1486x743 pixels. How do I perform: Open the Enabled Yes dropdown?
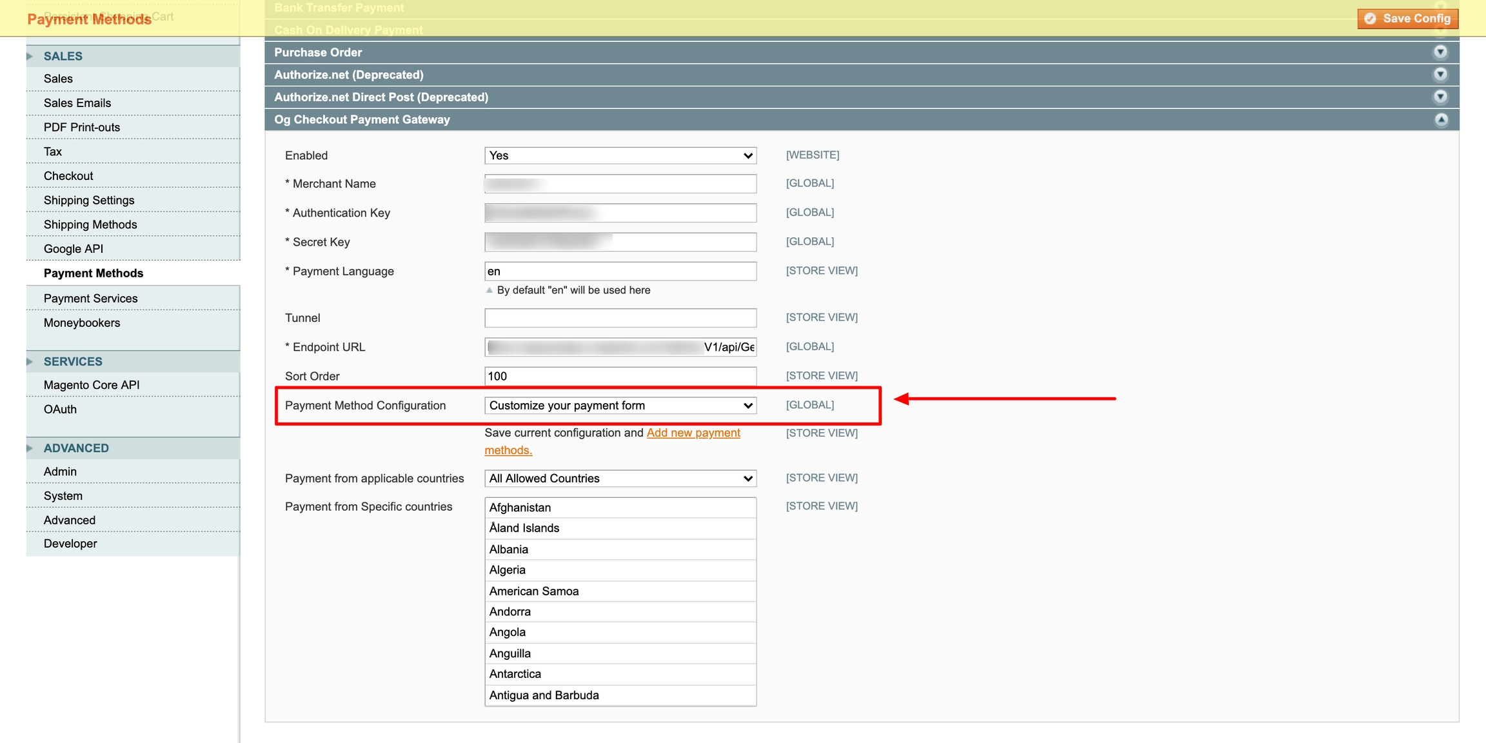point(620,155)
